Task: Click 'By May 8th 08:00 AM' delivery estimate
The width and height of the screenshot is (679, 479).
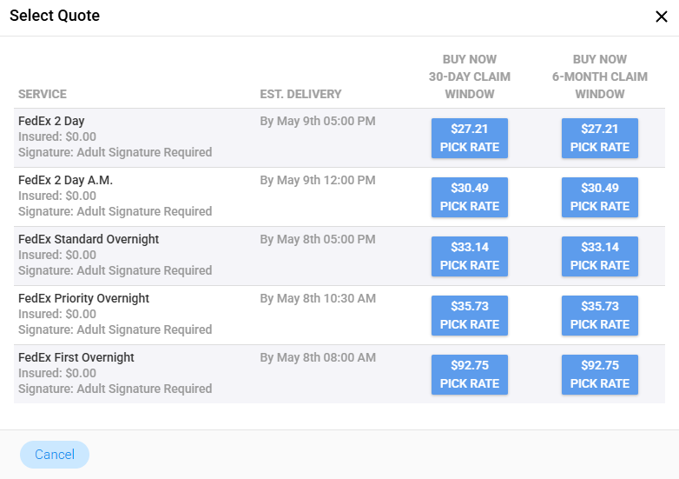Action: coord(318,357)
